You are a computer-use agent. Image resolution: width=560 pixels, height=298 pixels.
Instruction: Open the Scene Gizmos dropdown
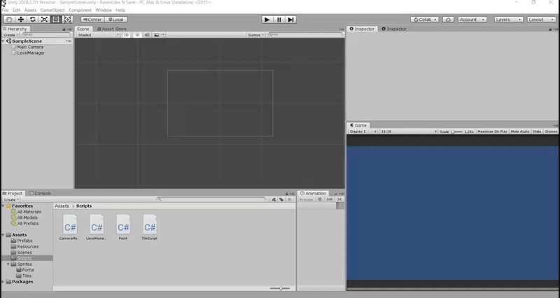pyautogui.click(x=255, y=35)
